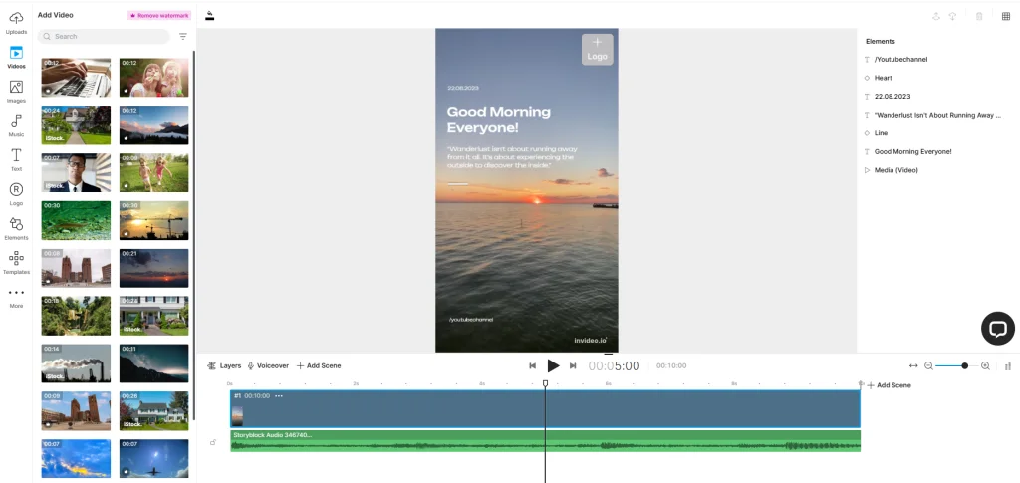Click the Logo placeholder on the canvas
This screenshot has width=1020, height=483.
point(598,50)
